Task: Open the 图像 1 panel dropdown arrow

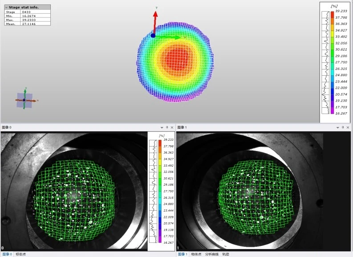Action: (x=338, y=127)
